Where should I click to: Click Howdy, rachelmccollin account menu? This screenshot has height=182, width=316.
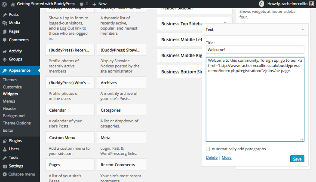[x=287, y=4]
